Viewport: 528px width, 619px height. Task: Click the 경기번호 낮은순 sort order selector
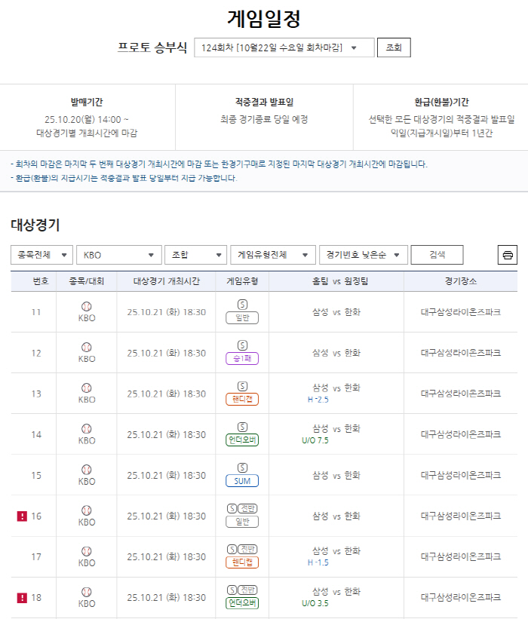coord(365,254)
